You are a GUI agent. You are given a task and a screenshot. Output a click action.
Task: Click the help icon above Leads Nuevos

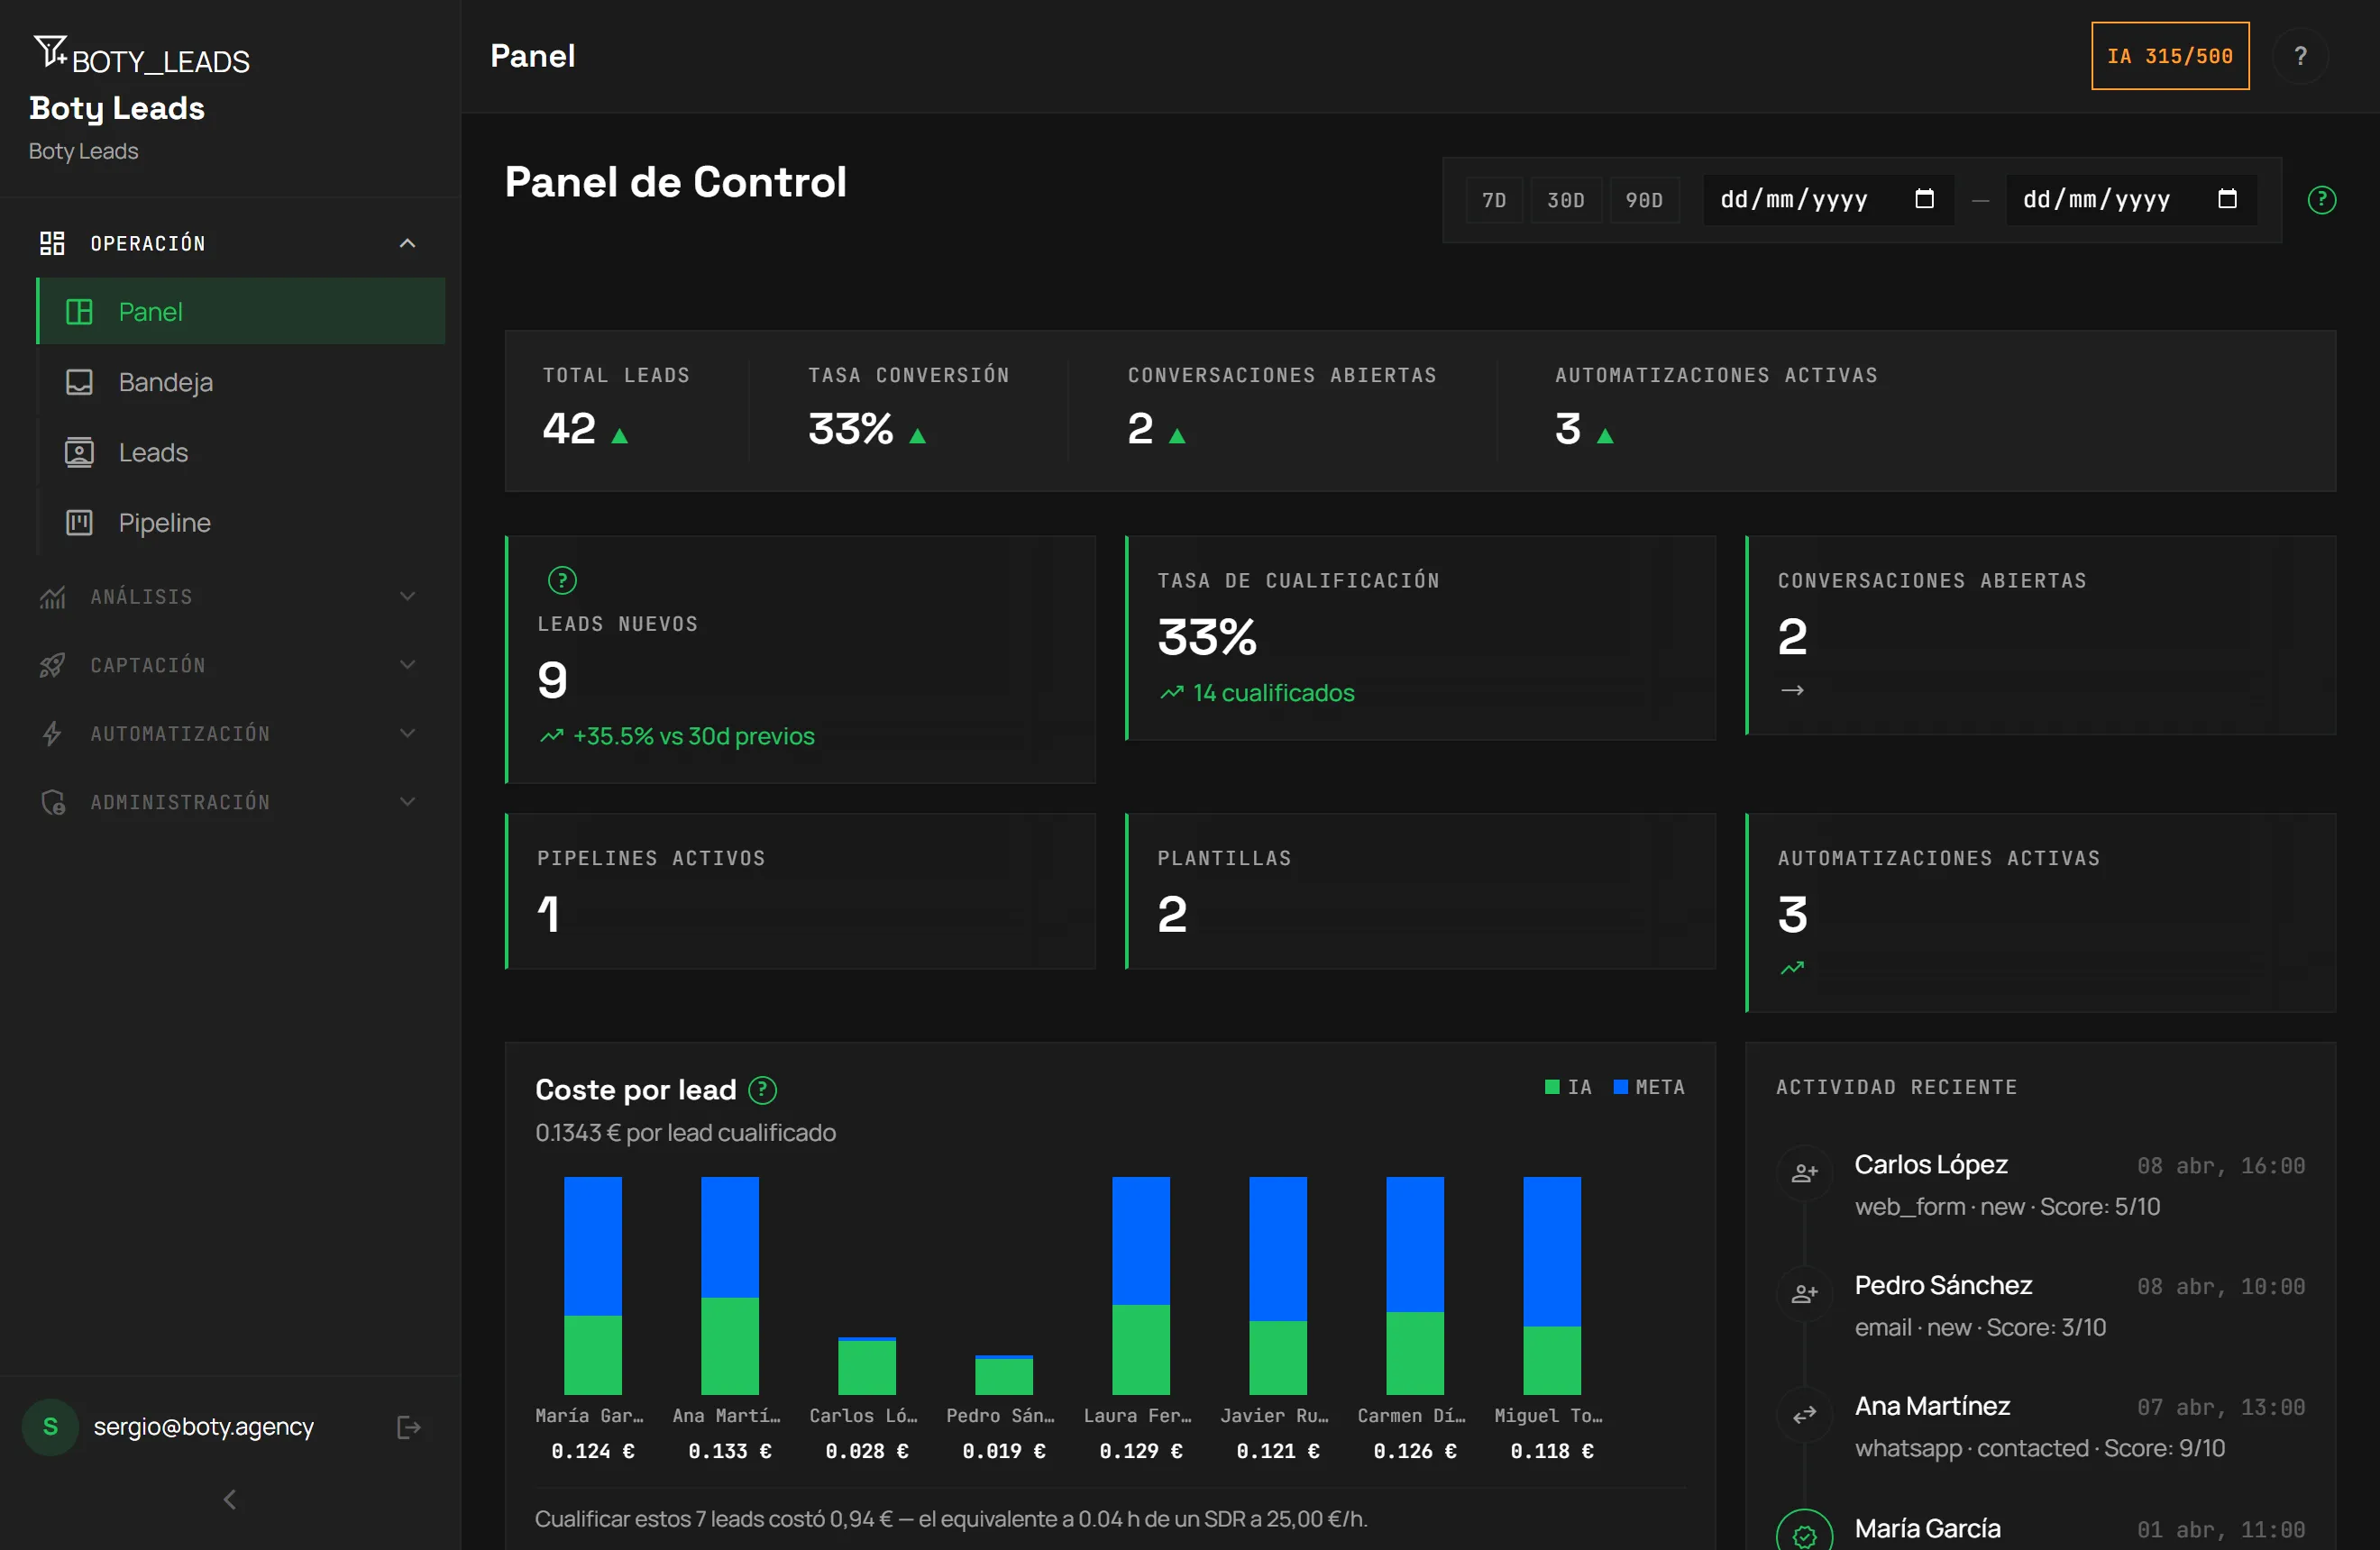(562, 579)
